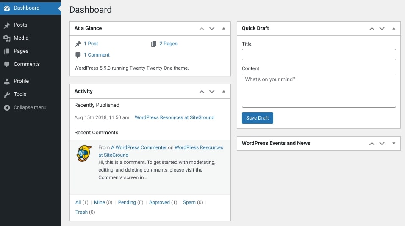405x226 pixels.
Task: Click the Tools wrench icon
Action: coord(7,94)
